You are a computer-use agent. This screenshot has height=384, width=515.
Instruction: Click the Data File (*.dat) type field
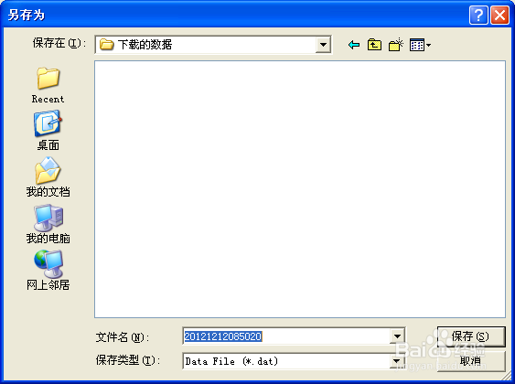click(x=286, y=361)
